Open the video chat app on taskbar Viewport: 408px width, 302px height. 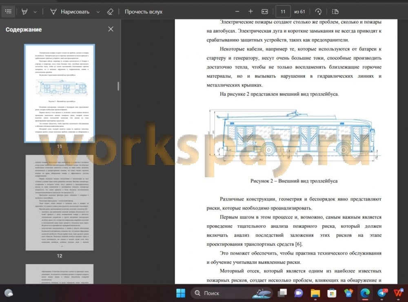[x=299, y=293]
